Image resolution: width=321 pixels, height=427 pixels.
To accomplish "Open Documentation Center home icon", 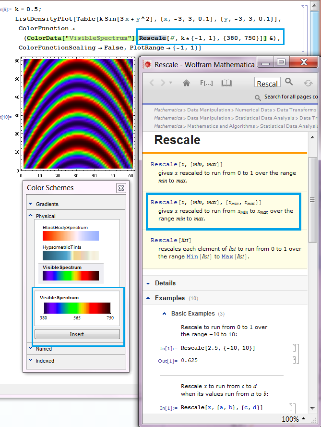I will [x=186, y=83].
